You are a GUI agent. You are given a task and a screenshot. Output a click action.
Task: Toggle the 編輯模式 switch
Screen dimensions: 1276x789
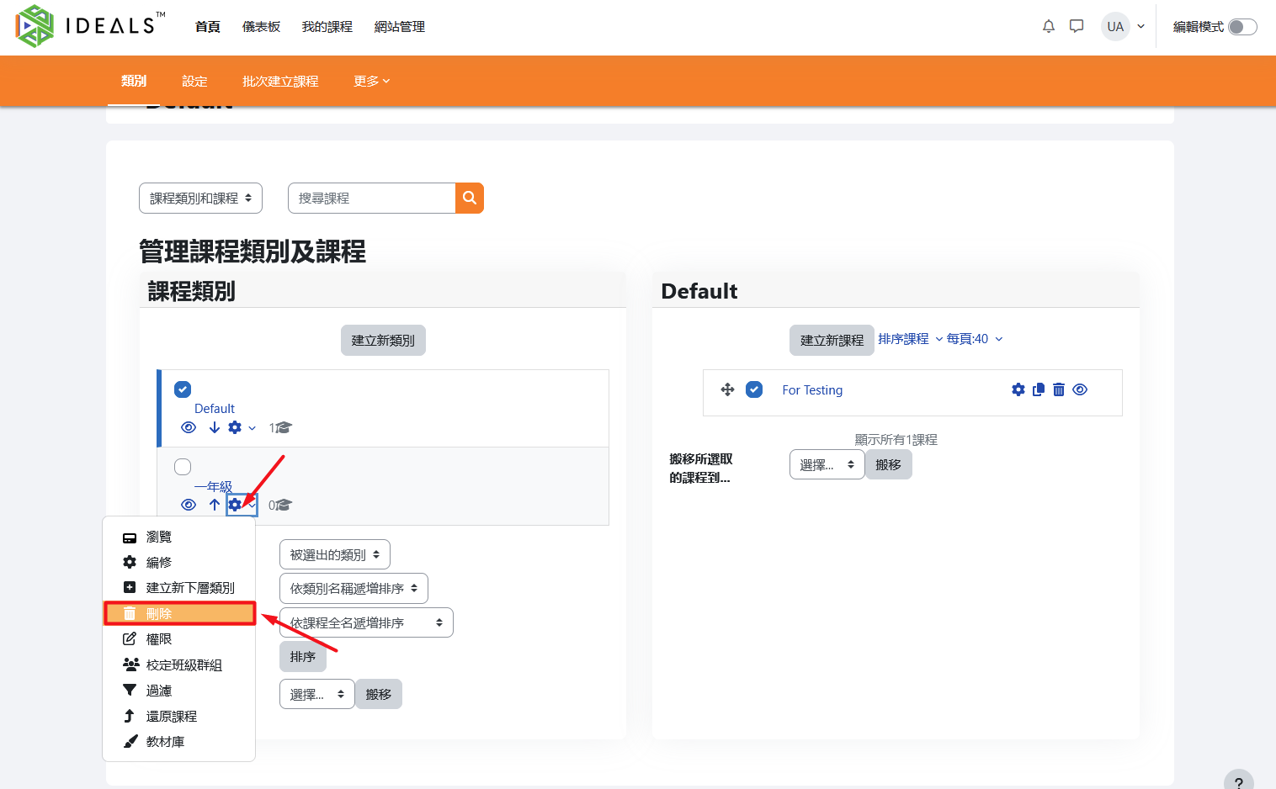pyautogui.click(x=1241, y=27)
